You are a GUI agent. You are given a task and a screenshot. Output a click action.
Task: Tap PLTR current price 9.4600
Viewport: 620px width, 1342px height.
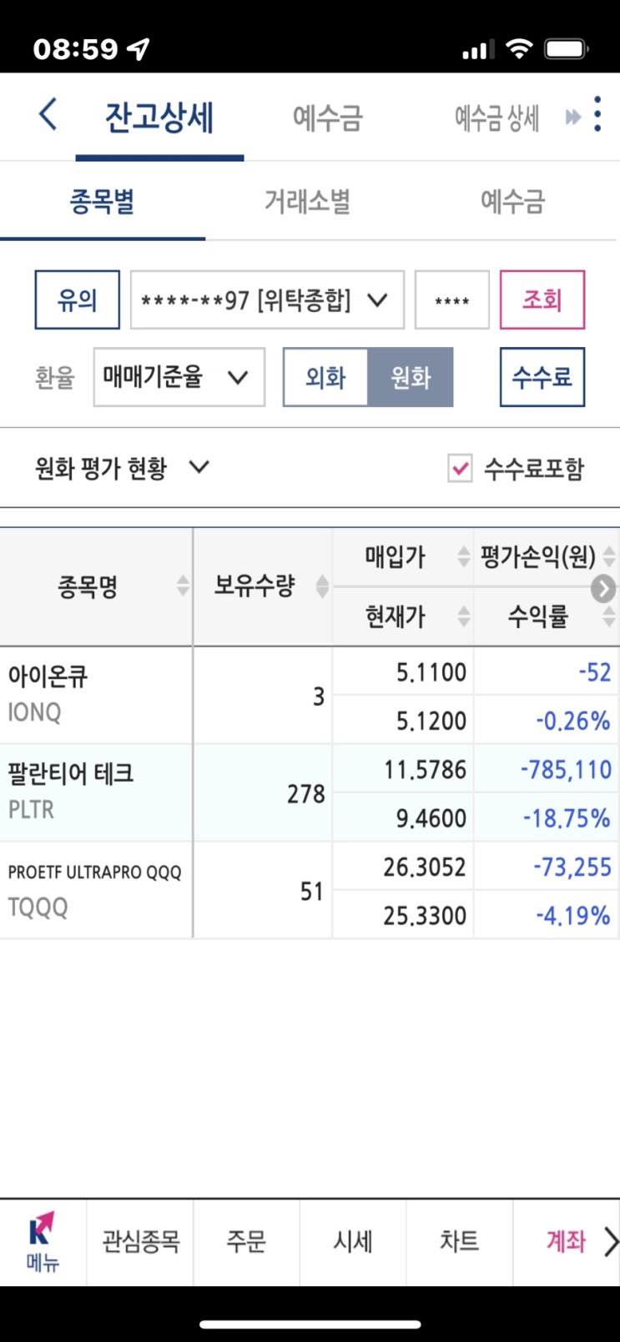(431, 817)
